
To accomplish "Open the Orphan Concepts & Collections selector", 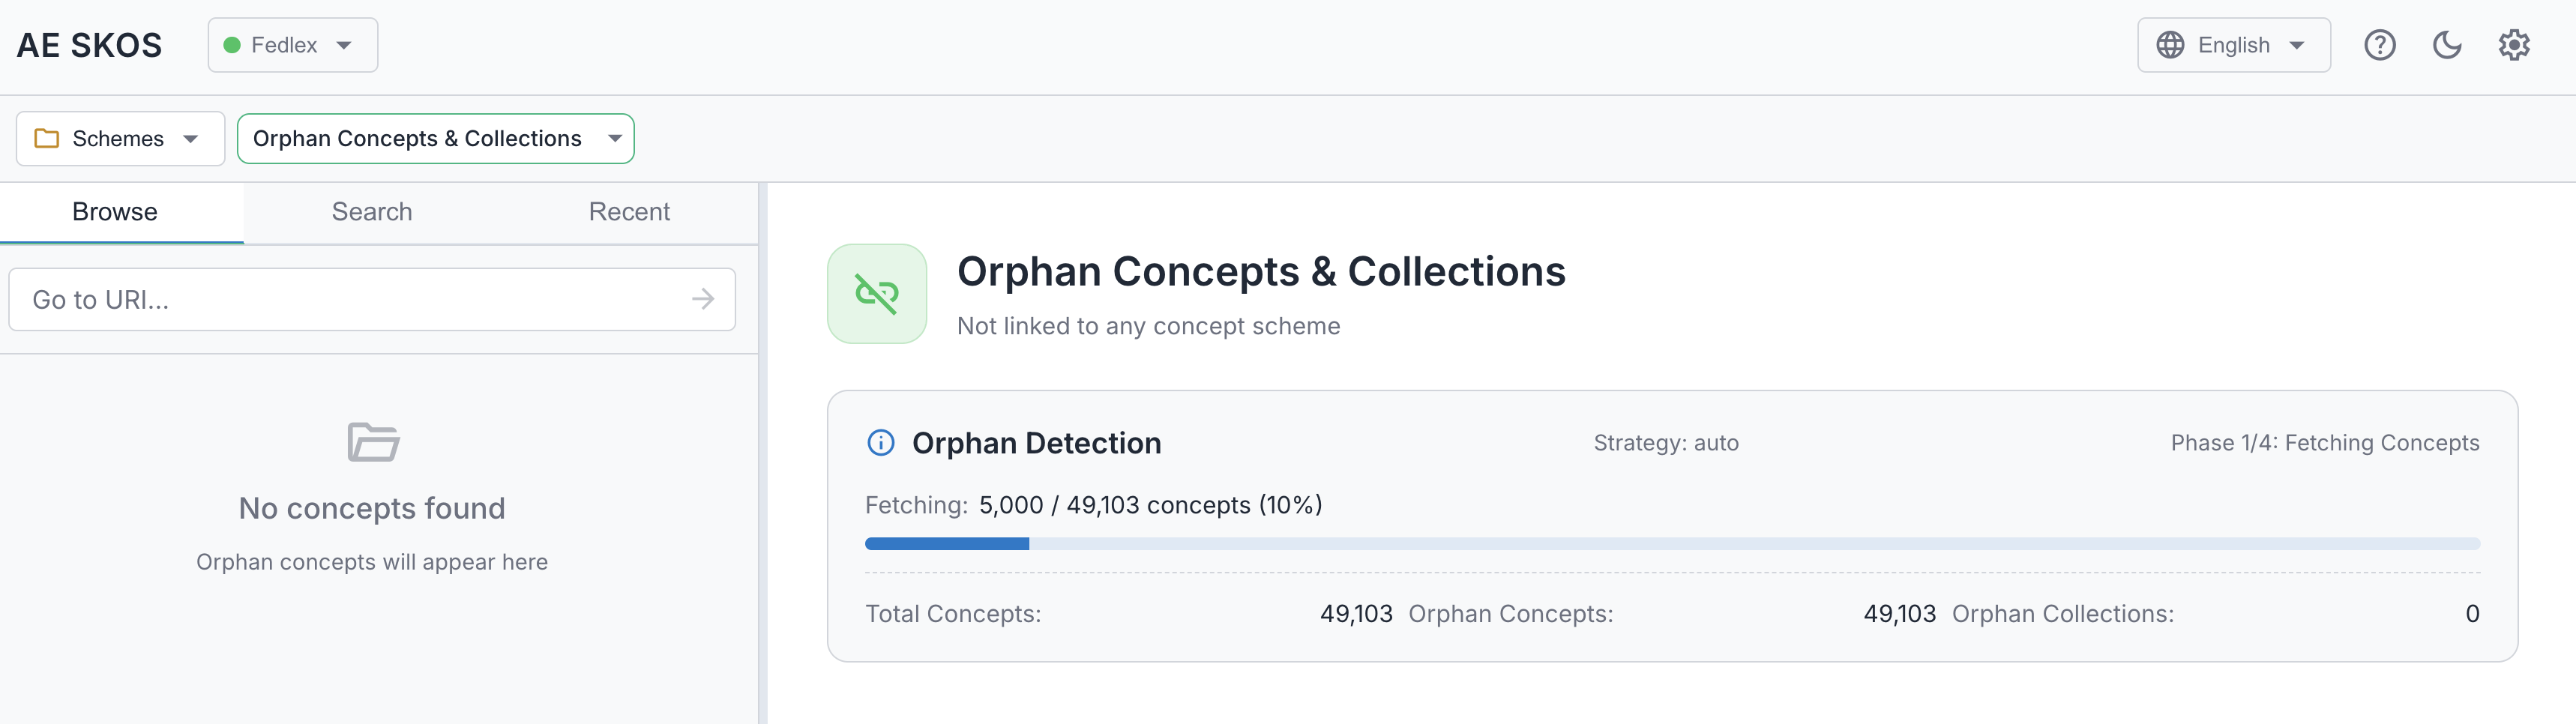I will coord(435,138).
